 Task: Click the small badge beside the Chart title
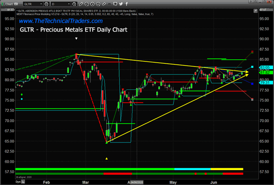point(16,4)
